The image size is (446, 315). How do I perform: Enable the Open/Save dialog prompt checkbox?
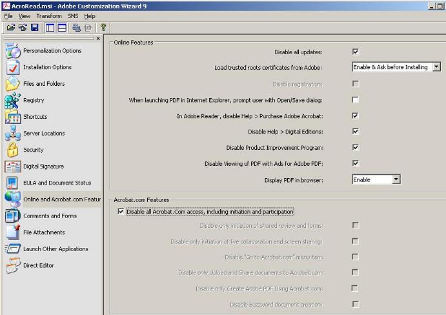[x=355, y=100]
